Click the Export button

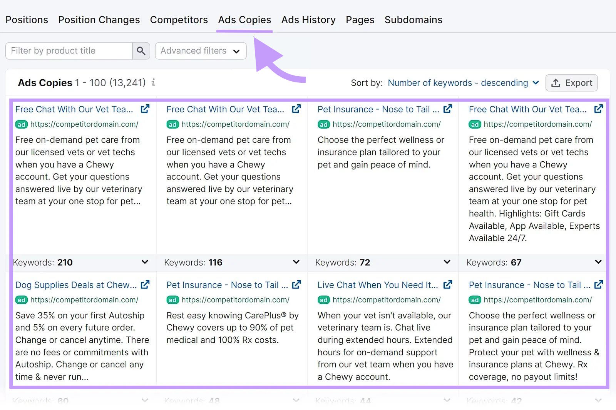click(572, 83)
